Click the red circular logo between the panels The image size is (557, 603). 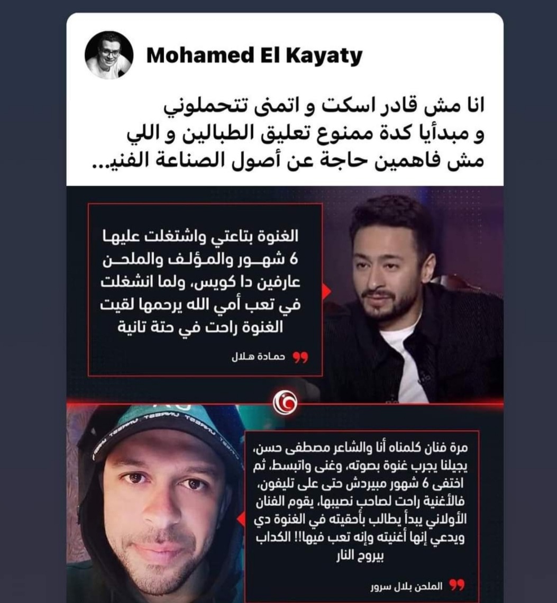point(285,403)
